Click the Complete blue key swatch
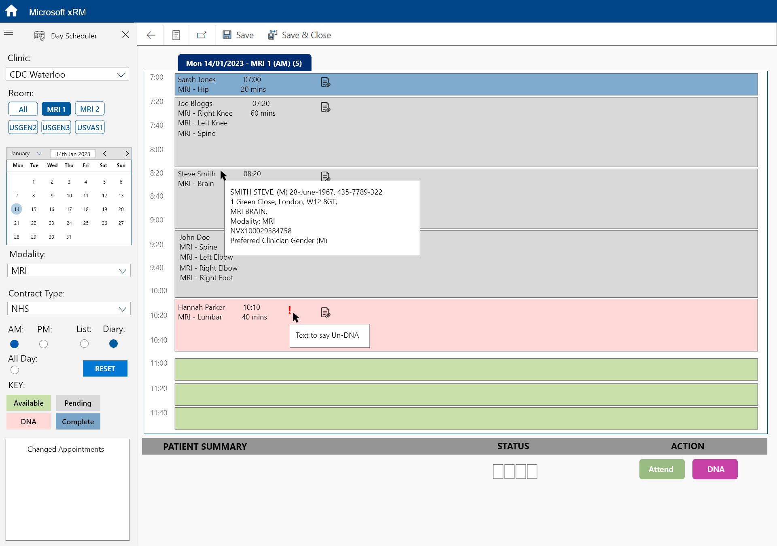 pyautogui.click(x=78, y=421)
